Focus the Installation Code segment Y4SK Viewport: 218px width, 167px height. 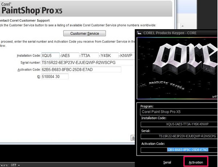(109, 55)
